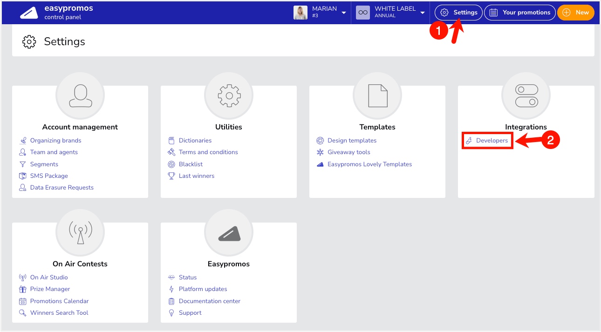Click the Integrations toggles icon
601x332 pixels.
pos(526,96)
